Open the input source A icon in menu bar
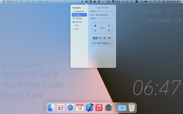The image size is (183, 114). coord(137,2)
